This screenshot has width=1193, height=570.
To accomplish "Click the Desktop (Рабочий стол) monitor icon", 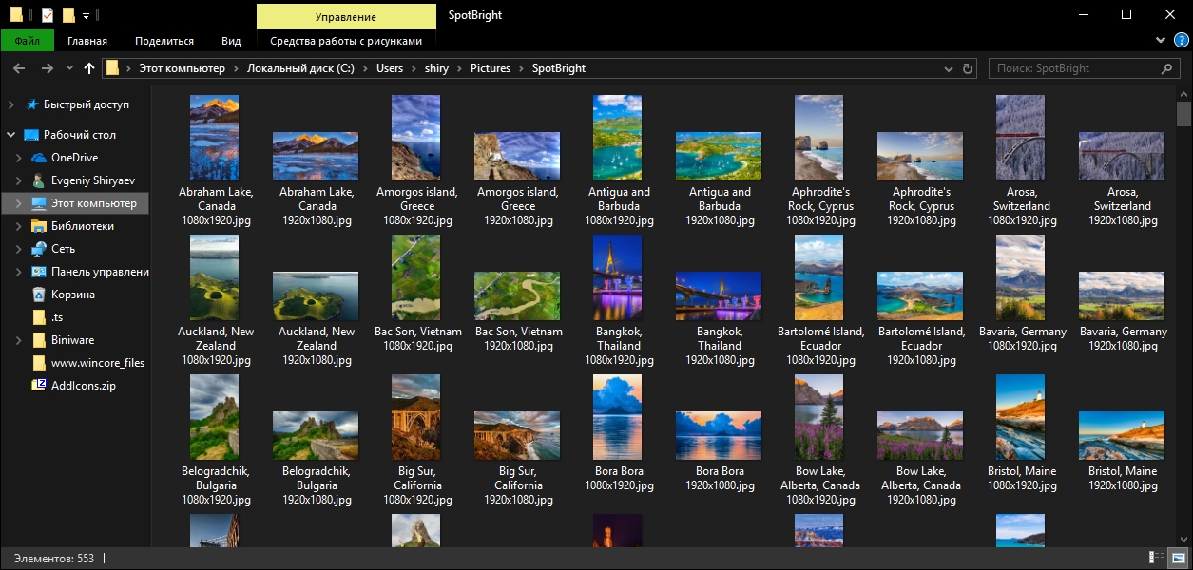I will point(31,135).
